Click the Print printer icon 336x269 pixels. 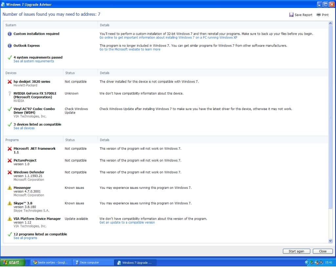click(319, 14)
